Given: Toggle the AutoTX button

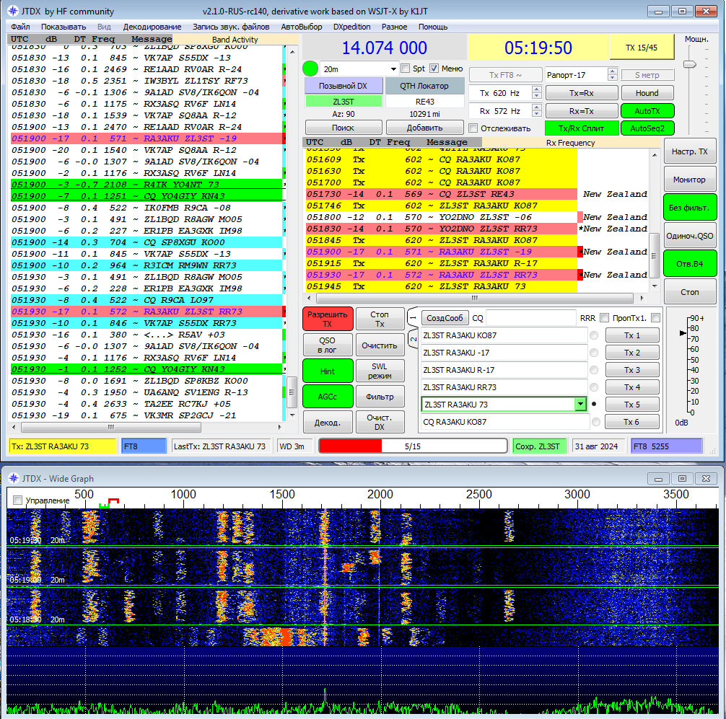Looking at the screenshot, I should click(x=647, y=110).
